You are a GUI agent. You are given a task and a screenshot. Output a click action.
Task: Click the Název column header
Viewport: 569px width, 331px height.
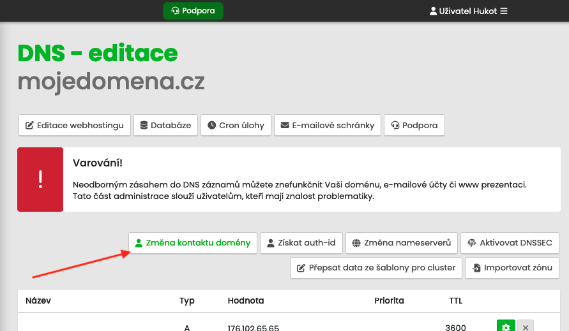(x=38, y=300)
